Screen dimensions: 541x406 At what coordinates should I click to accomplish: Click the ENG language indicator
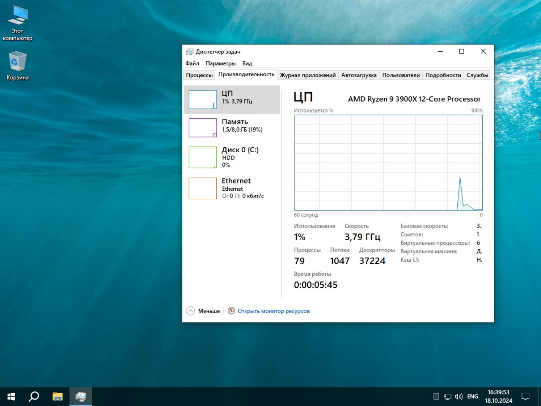tap(473, 397)
